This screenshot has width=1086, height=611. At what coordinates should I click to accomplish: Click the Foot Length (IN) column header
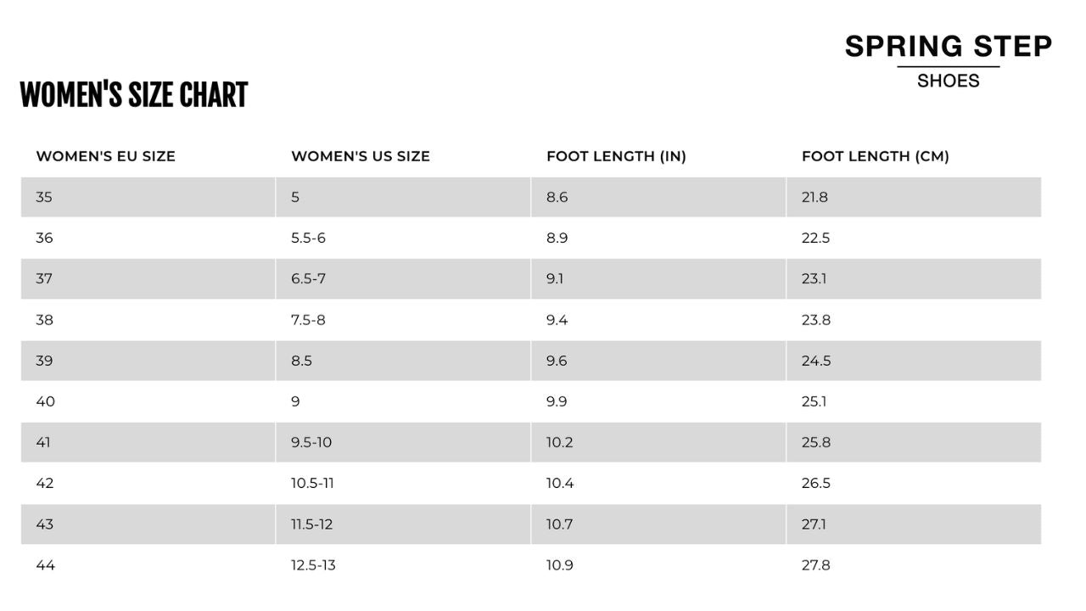(616, 156)
